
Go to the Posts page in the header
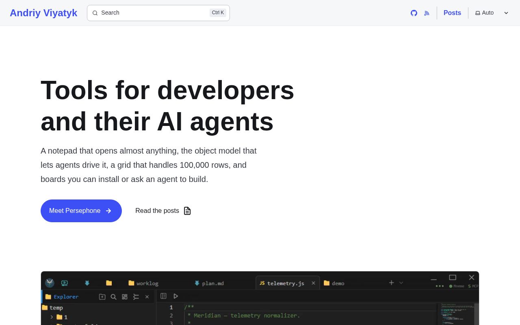click(x=452, y=13)
